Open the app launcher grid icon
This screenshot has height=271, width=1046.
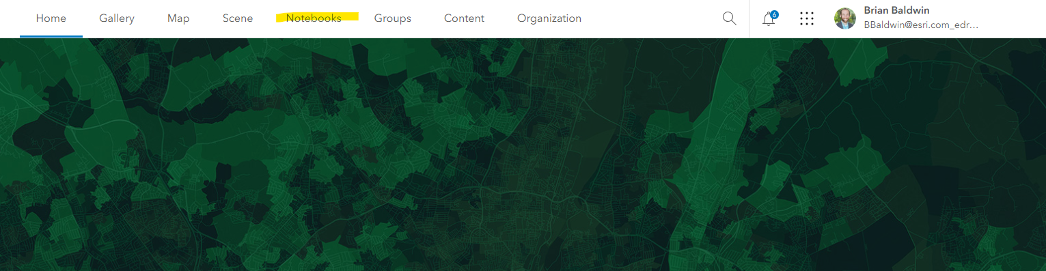807,18
